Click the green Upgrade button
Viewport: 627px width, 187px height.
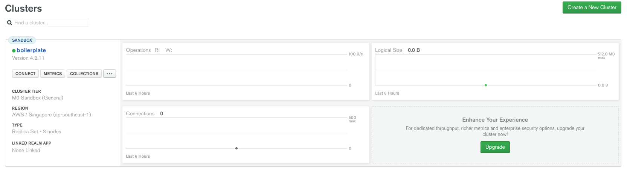(x=495, y=147)
